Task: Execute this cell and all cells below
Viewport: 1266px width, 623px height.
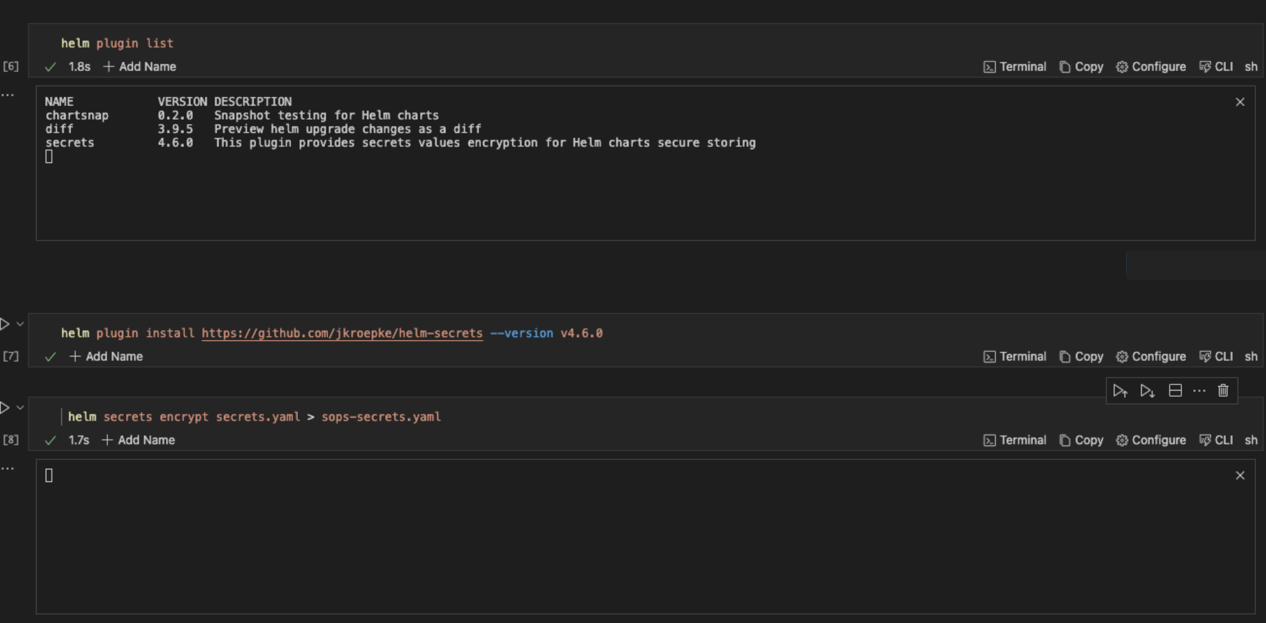Action: pos(1147,390)
